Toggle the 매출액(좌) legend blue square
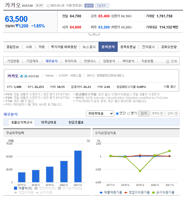Screen dimensions: 183x198 point(16,188)
